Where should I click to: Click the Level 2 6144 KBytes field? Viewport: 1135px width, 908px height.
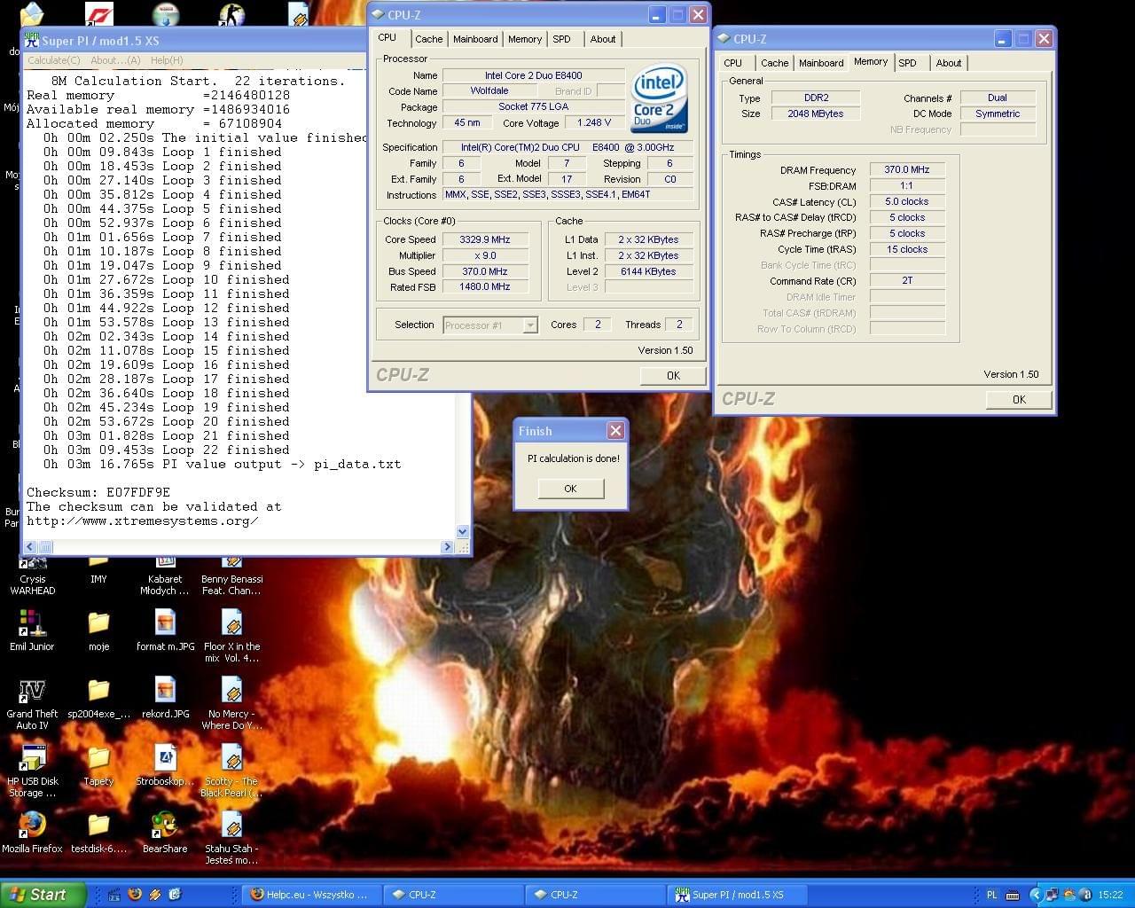[648, 271]
